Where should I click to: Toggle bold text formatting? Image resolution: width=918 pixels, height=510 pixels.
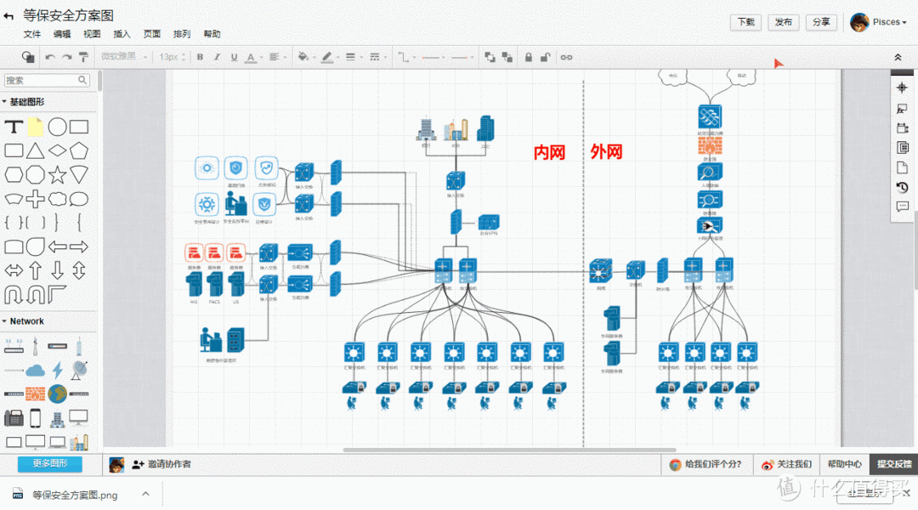[x=200, y=57]
